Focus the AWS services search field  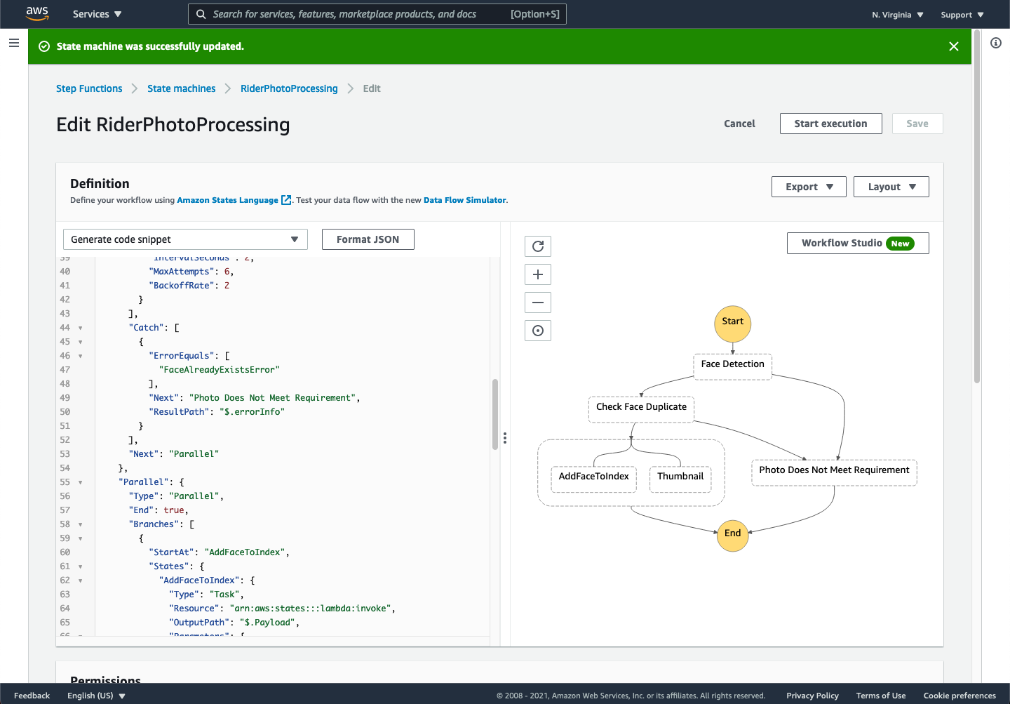pyautogui.click(x=377, y=14)
